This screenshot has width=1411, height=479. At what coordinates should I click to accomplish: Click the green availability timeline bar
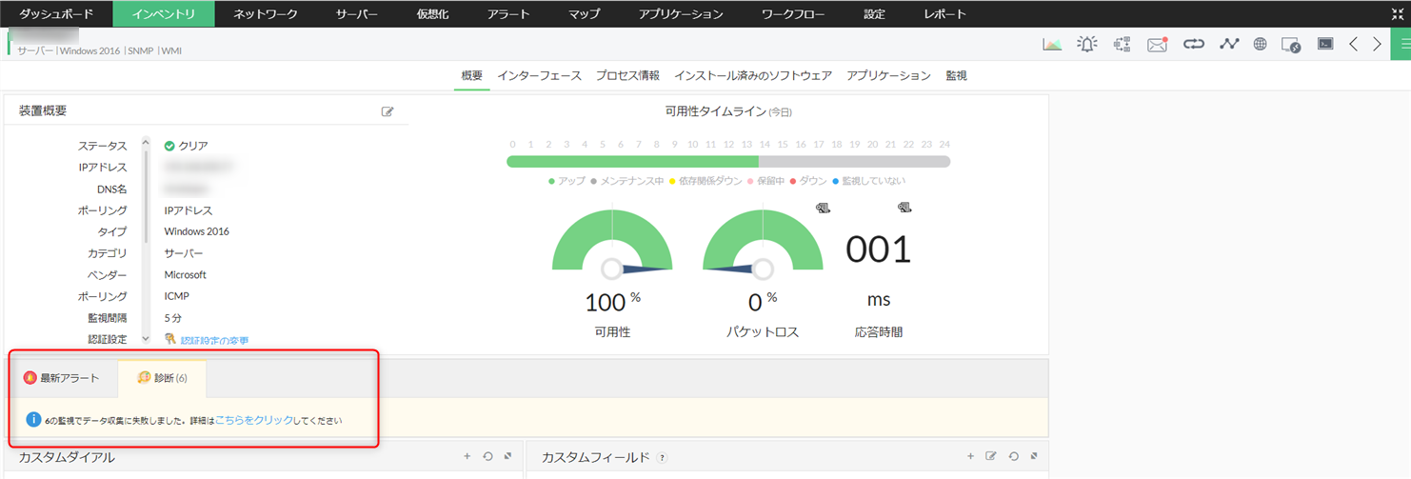[x=632, y=162]
